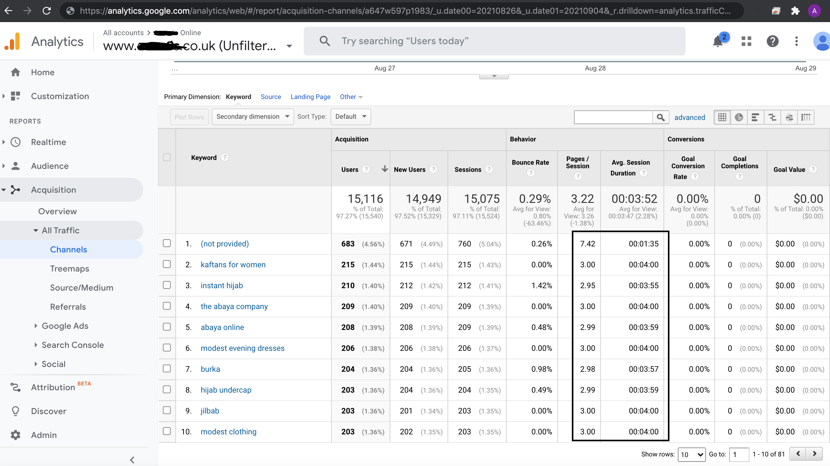Open the Google apps grid icon
830x466 pixels.
click(746, 41)
